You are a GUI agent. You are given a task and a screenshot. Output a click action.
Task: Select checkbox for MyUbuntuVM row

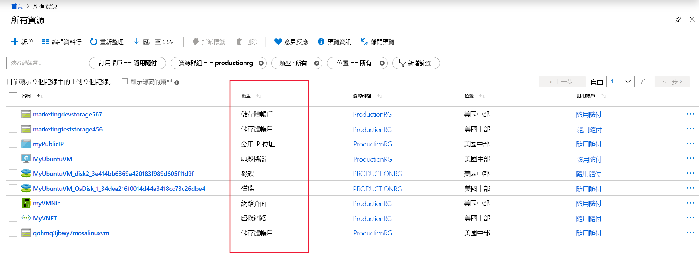[x=13, y=159]
